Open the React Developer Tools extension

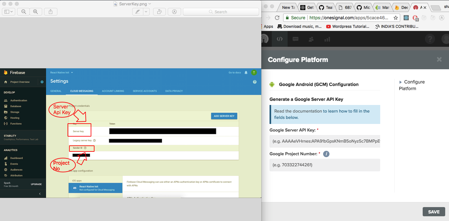click(406, 18)
